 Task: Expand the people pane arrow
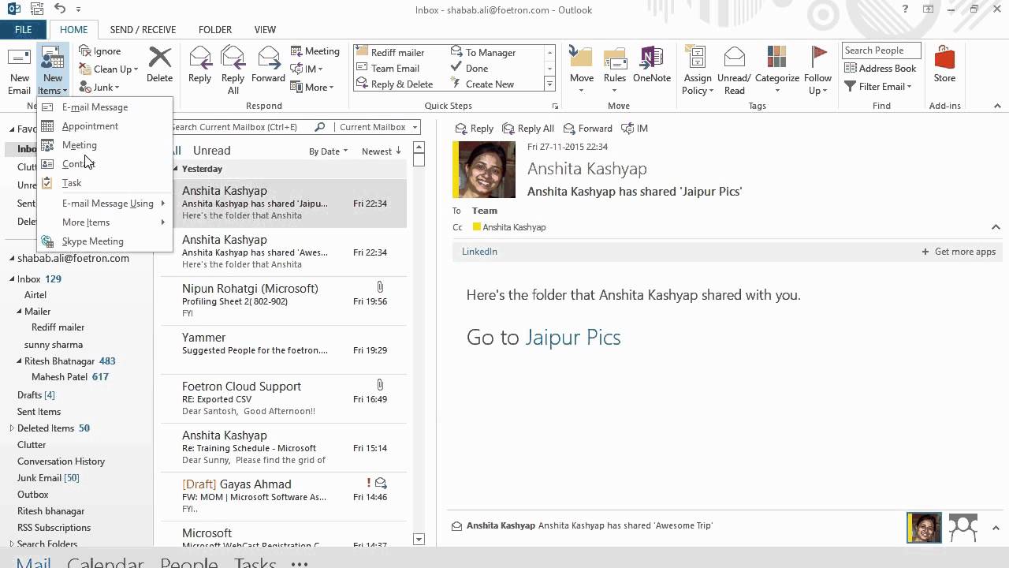(x=996, y=528)
